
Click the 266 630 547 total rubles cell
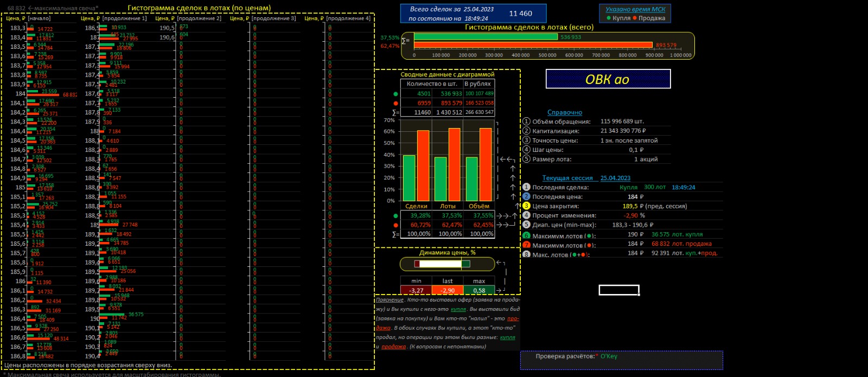[479, 112]
